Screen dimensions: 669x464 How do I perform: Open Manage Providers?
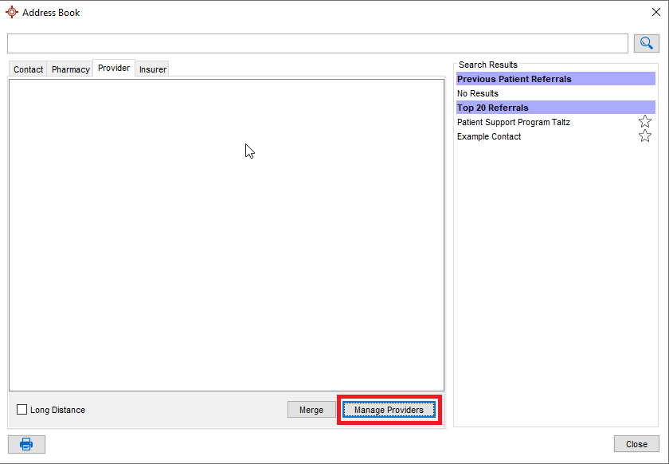[389, 410]
